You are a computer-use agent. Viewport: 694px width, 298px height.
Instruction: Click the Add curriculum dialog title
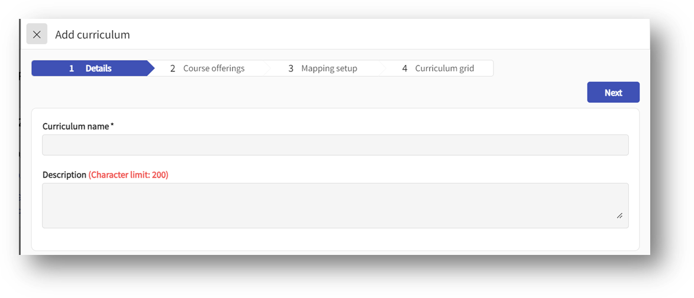click(92, 35)
